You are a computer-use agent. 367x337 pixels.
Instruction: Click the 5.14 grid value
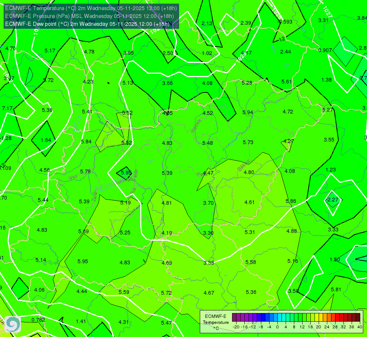coord(41,260)
